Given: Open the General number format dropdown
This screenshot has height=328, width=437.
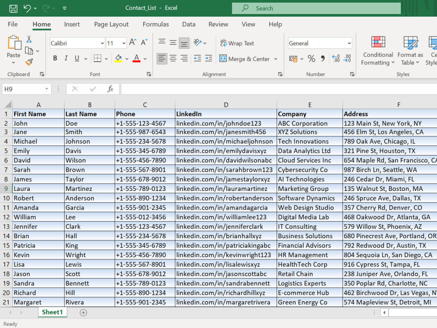Looking at the screenshot, I should pyautogui.click(x=349, y=43).
